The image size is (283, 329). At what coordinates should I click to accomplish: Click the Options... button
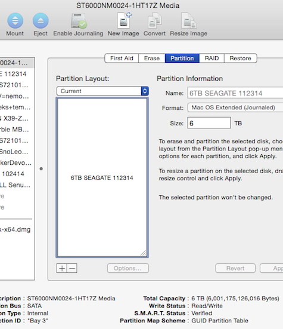click(x=128, y=268)
